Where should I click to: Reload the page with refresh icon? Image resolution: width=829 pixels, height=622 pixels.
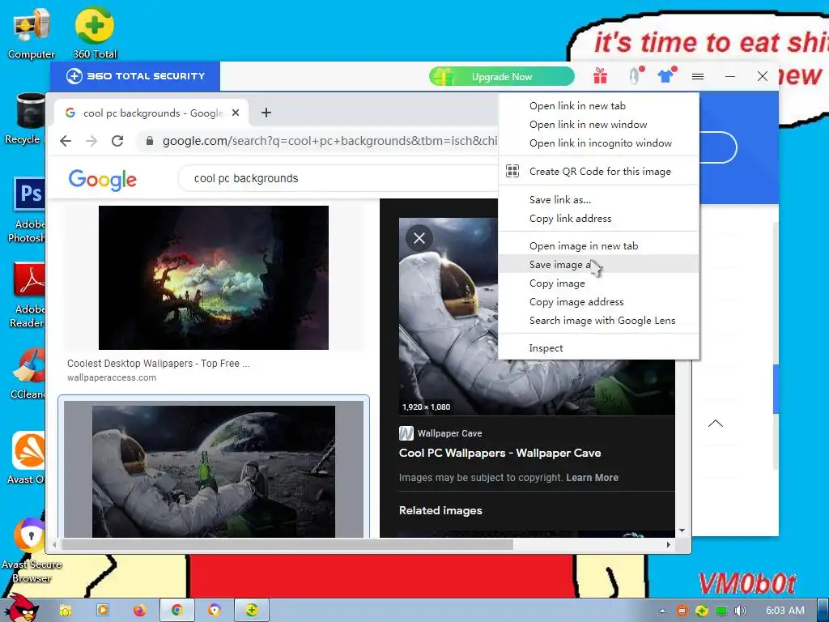tap(117, 141)
